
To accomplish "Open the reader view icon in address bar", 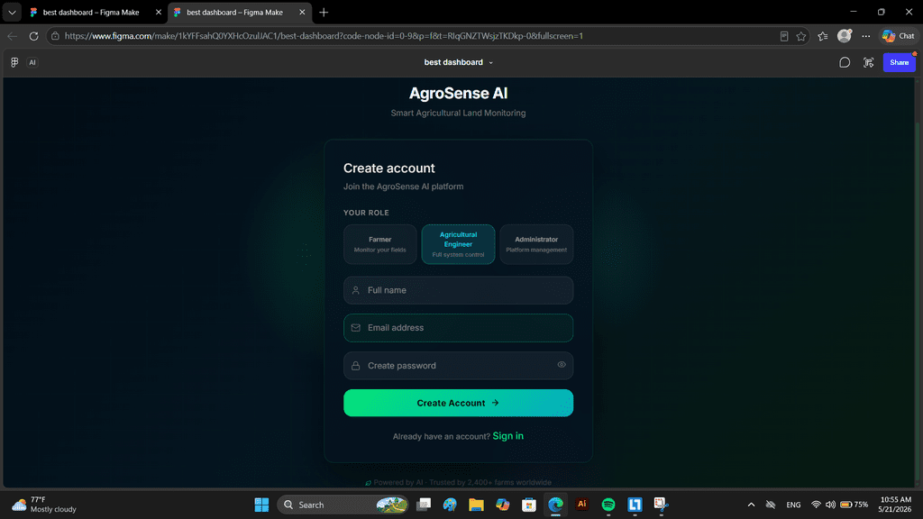I will click(784, 36).
